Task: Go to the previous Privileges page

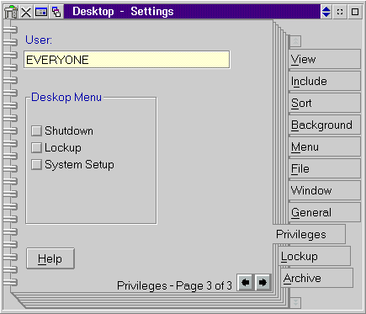Action: click(x=246, y=282)
